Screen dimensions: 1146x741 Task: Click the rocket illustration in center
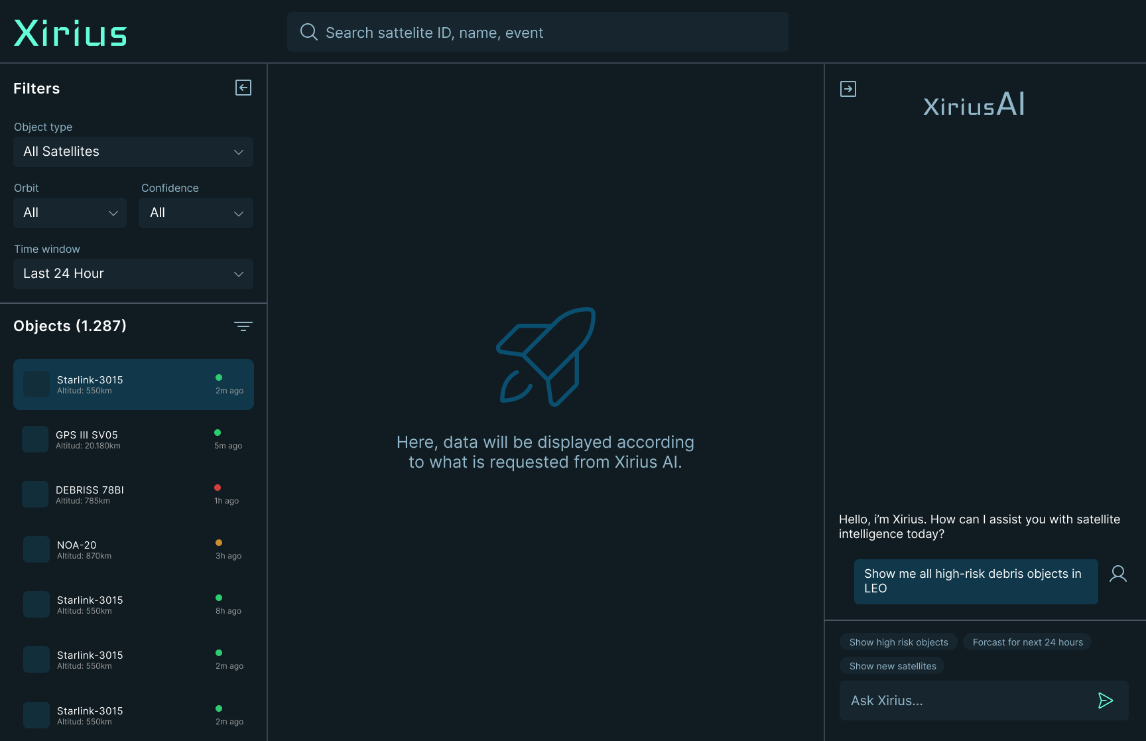(546, 356)
